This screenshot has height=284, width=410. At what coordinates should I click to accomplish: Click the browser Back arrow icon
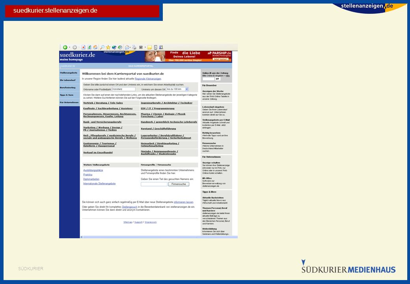tap(65, 47)
